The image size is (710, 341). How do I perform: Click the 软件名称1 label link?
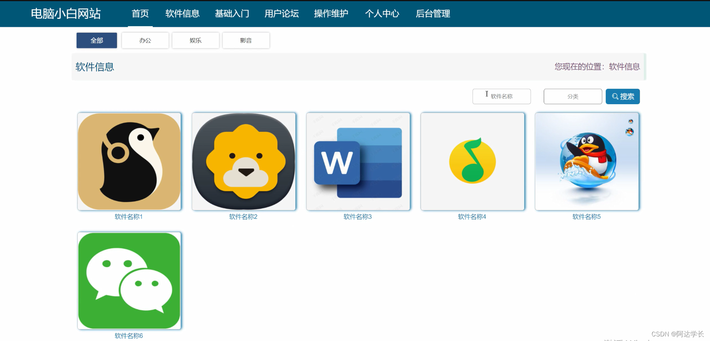click(129, 217)
